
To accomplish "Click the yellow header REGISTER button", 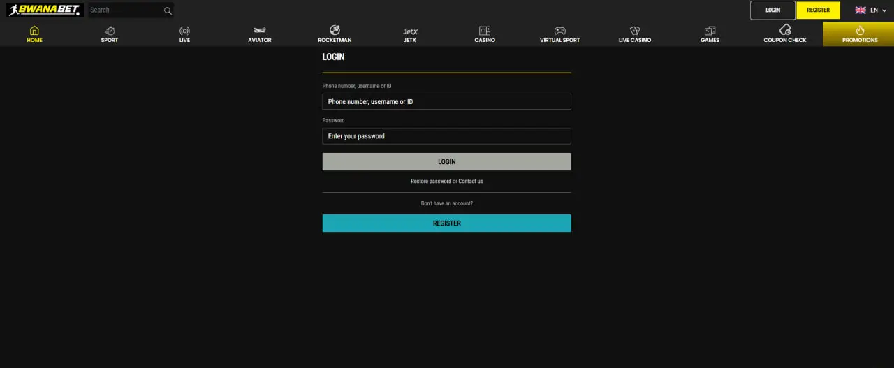I will (x=818, y=10).
